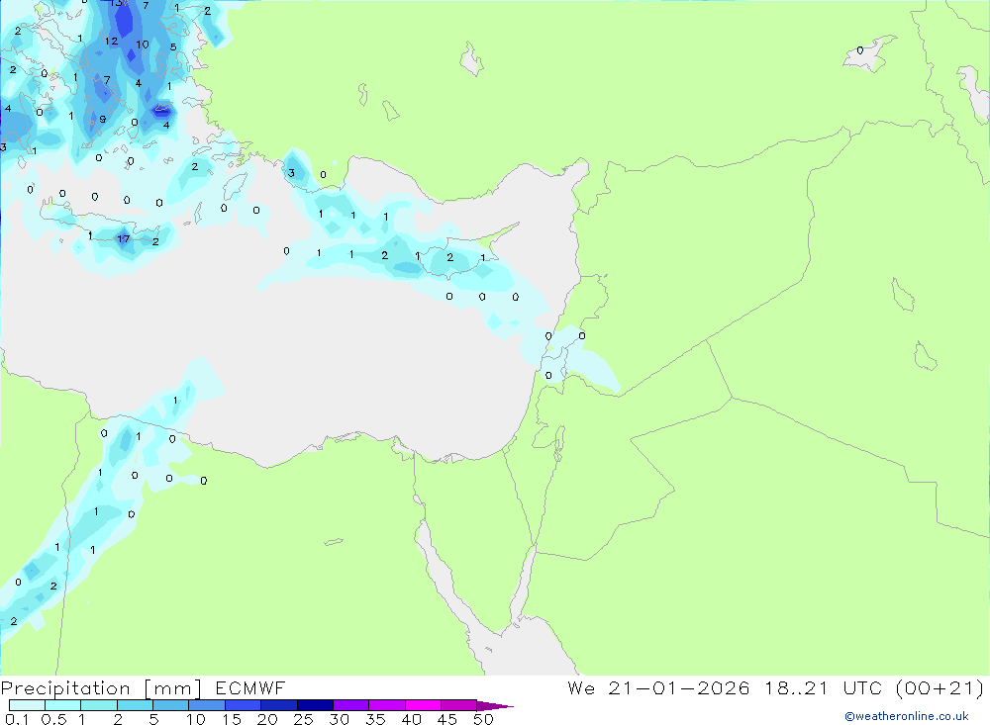Click the above-50 mm legend arrow tip
This screenshot has width=990, height=725.
[495, 706]
